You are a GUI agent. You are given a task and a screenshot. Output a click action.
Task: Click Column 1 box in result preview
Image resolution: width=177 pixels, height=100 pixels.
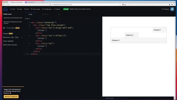159,30
